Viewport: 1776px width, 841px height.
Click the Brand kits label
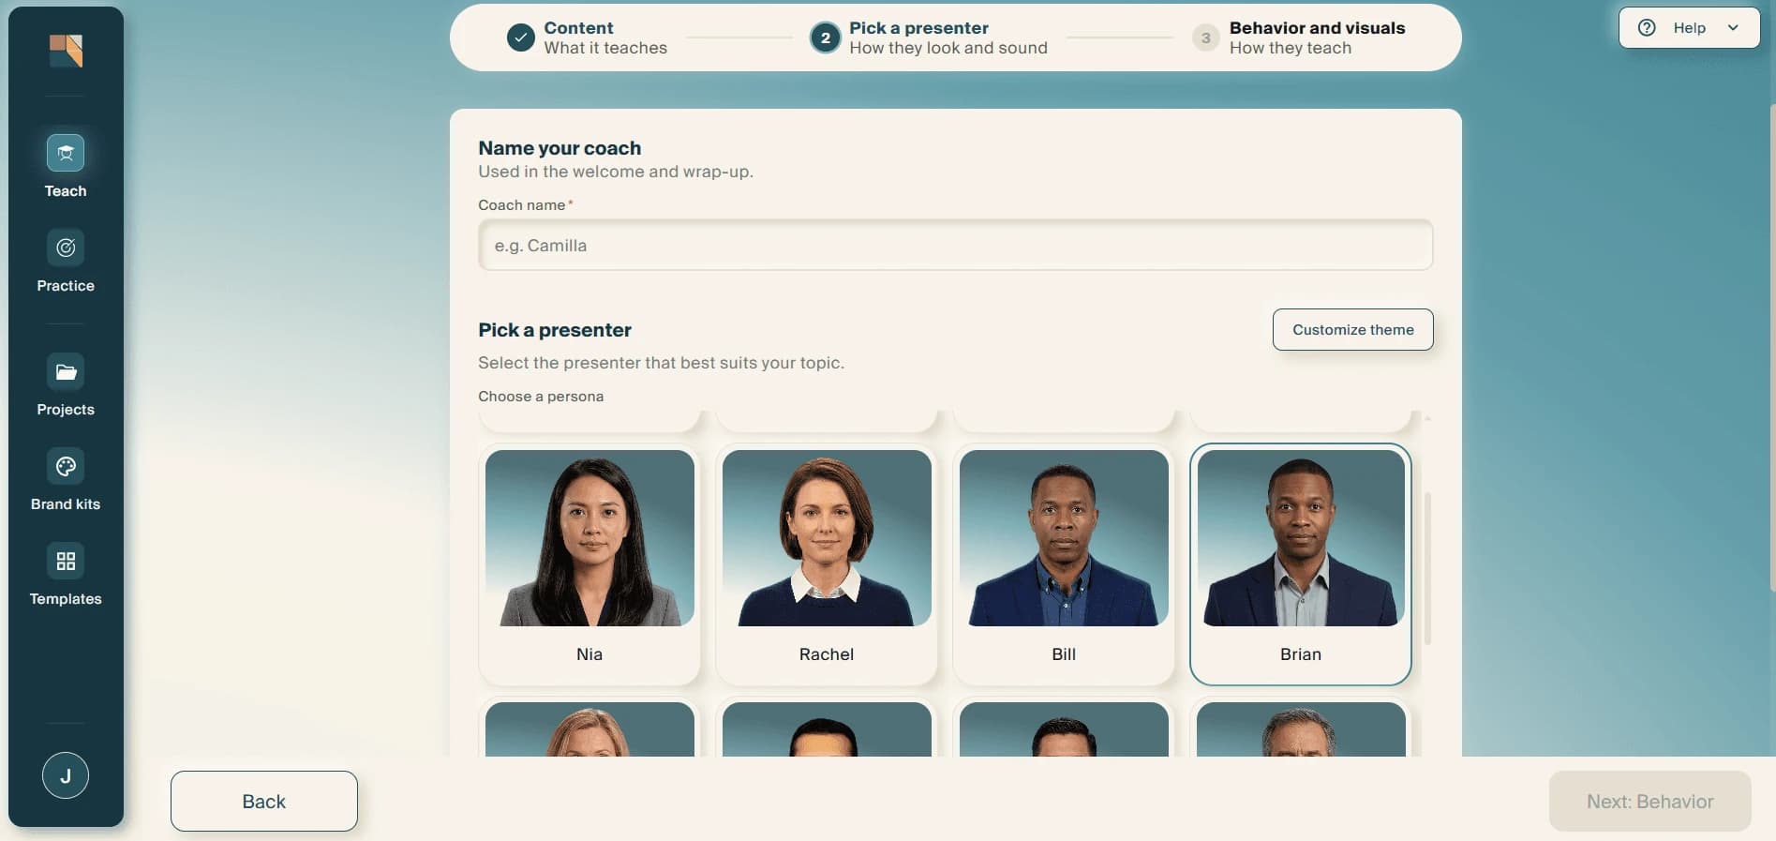(x=66, y=504)
